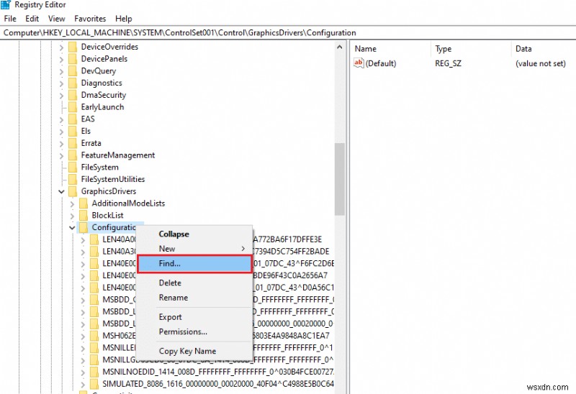Click the registry path address bar

click(x=288, y=32)
